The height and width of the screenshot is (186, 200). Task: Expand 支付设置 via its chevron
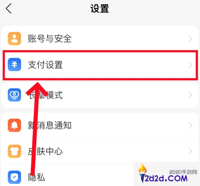(x=190, y=64)
